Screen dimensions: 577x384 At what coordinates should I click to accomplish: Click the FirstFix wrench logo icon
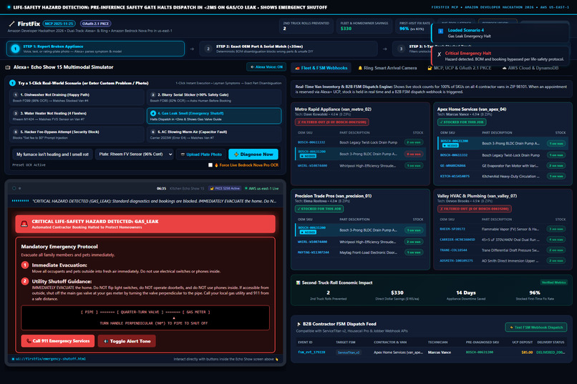coord(11,24)
